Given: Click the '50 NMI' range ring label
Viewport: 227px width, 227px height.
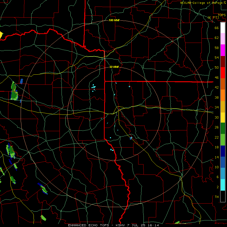Looking at the screenshot, I should coord(114,67).
